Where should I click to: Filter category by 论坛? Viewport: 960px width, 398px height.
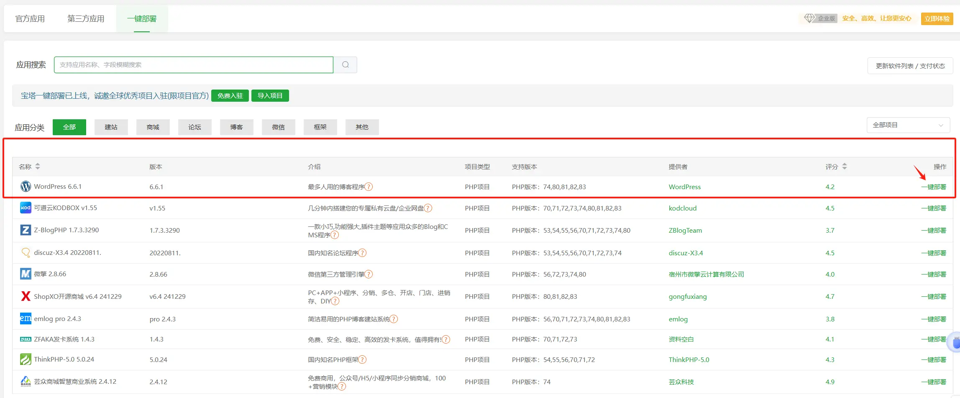[195, 127]
